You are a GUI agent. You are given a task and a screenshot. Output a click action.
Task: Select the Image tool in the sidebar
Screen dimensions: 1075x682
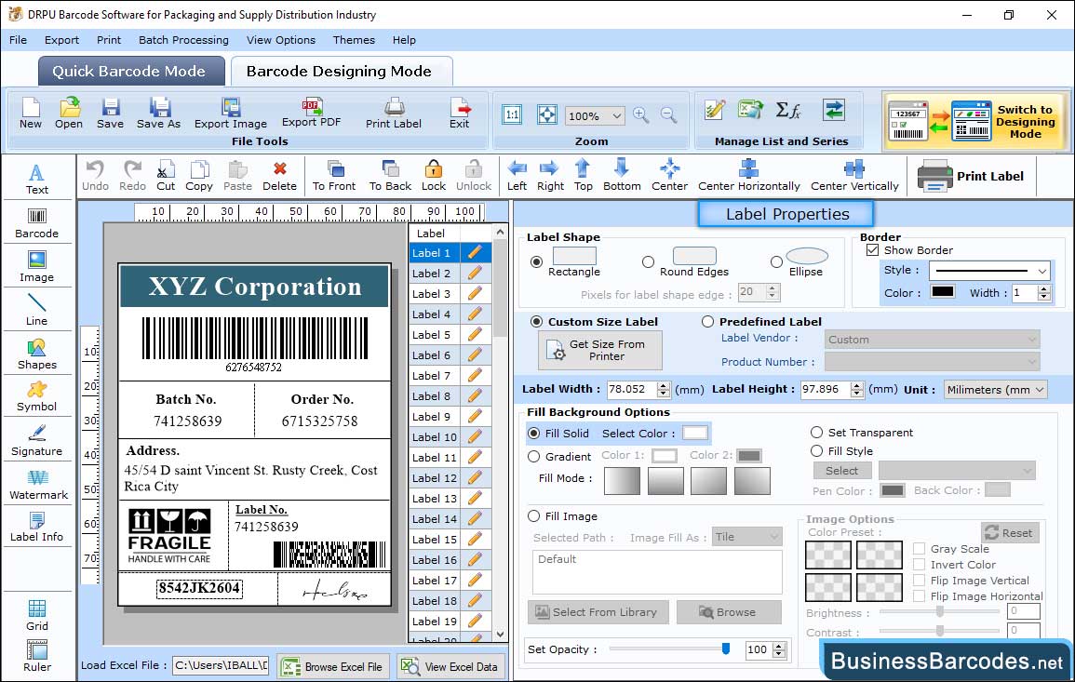pyautogui.click(x=37, y=267)
